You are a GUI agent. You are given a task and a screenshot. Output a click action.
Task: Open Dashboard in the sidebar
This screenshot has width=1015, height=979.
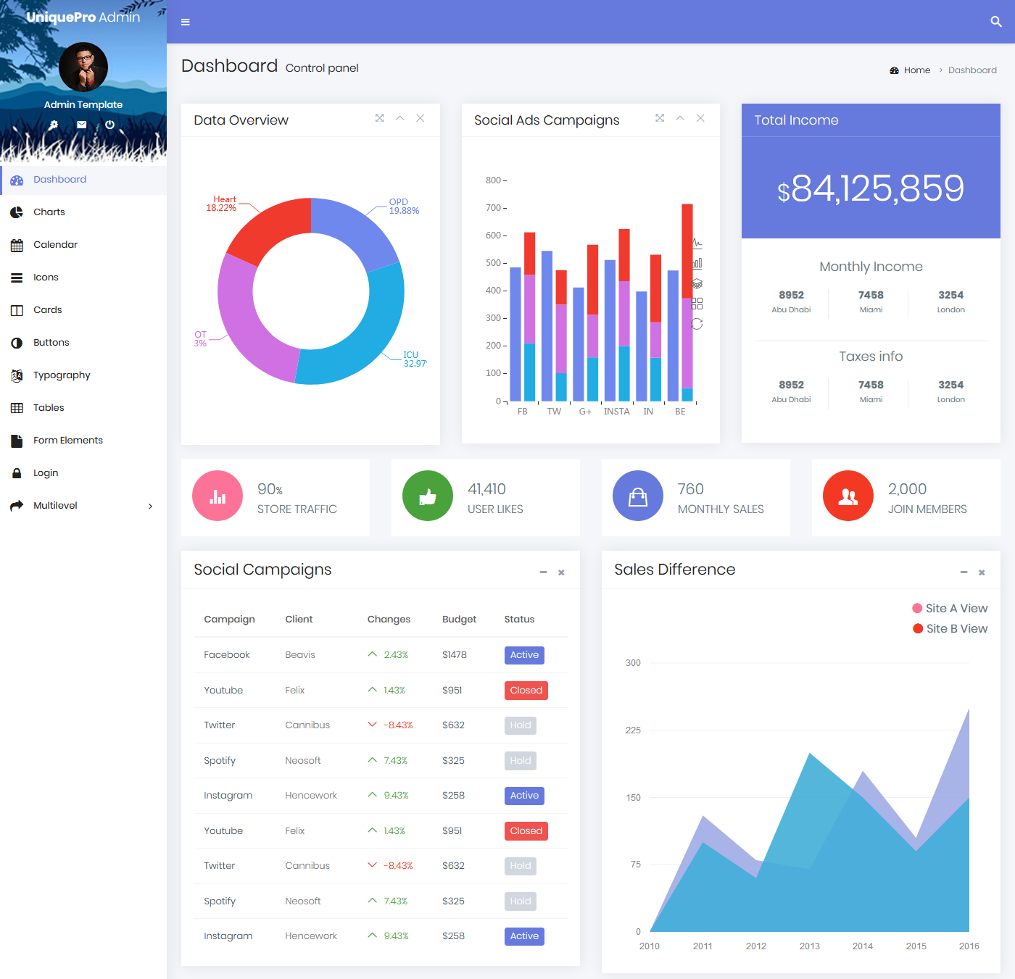[83, 180]
